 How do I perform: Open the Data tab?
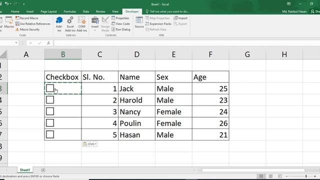[x=86, y=11]
